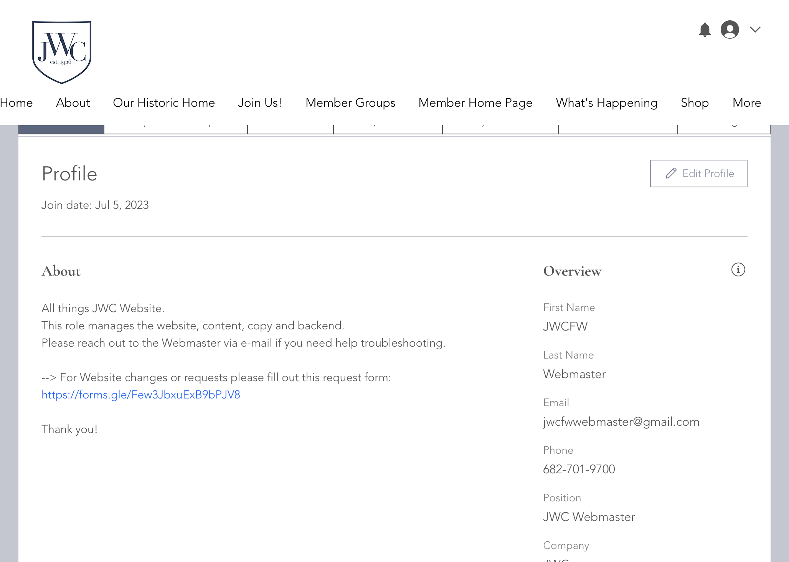Select the highlighted dark profile tab
The width and height of the screenshot is (789, 562).
click(61, 129)
